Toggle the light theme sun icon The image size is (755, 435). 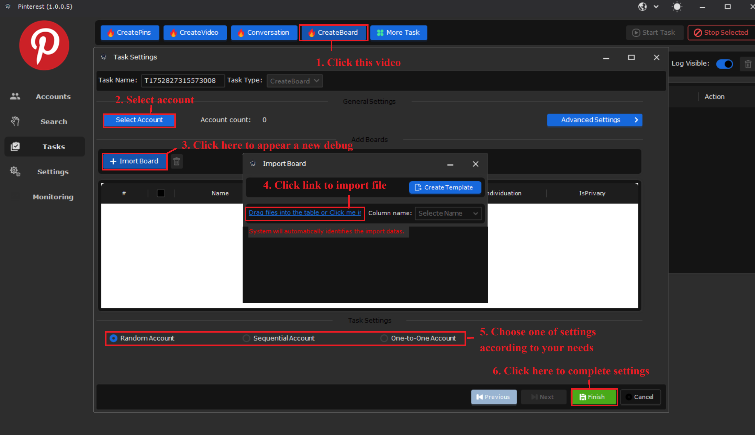(677, 7)
